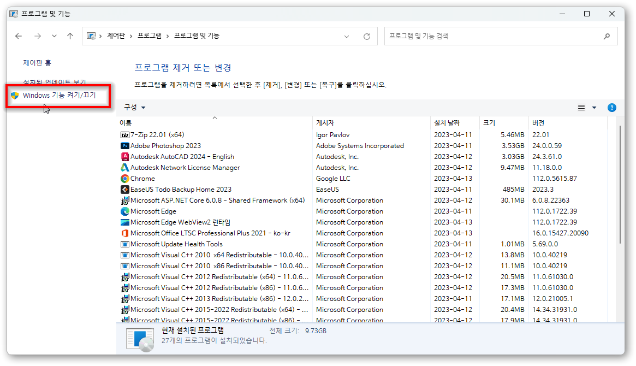Go forward with the right arrow
The width and height of the screenshot is (636, 366).
coord(38,36)
